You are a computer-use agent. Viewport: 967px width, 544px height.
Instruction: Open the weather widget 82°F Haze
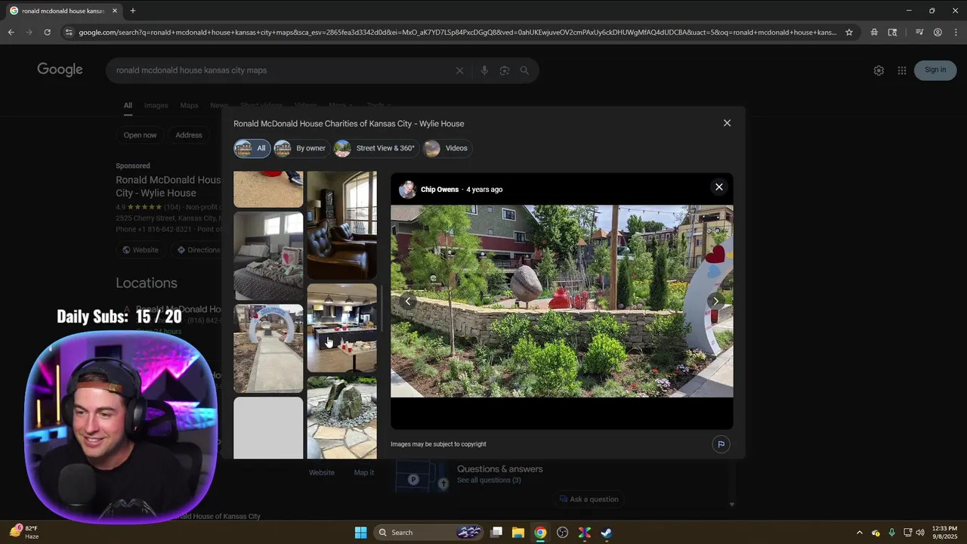(x=24, y=533)
